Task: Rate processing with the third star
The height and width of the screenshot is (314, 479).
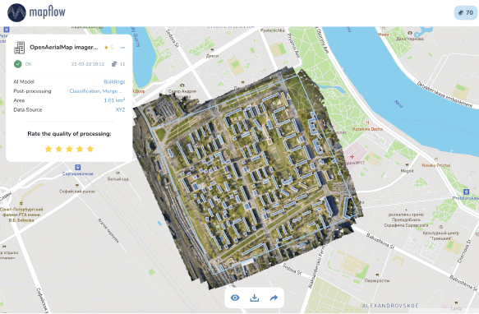Action: [69, 149]
